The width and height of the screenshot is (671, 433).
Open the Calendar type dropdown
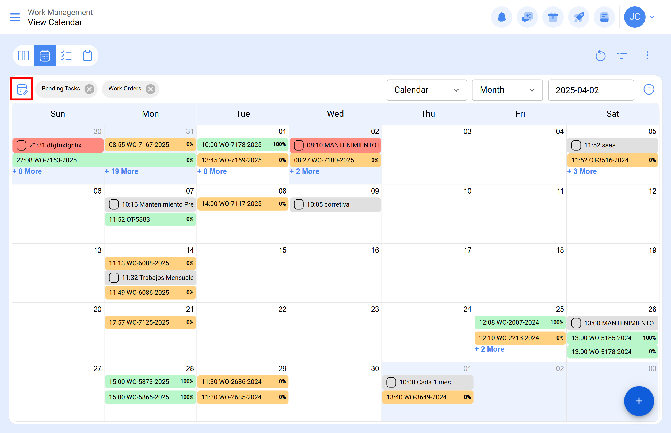pyautogui.click(x=427, y=90)
